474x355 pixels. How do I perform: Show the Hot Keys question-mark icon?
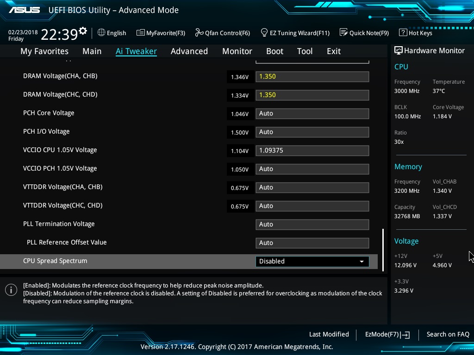tap(403, 32)
